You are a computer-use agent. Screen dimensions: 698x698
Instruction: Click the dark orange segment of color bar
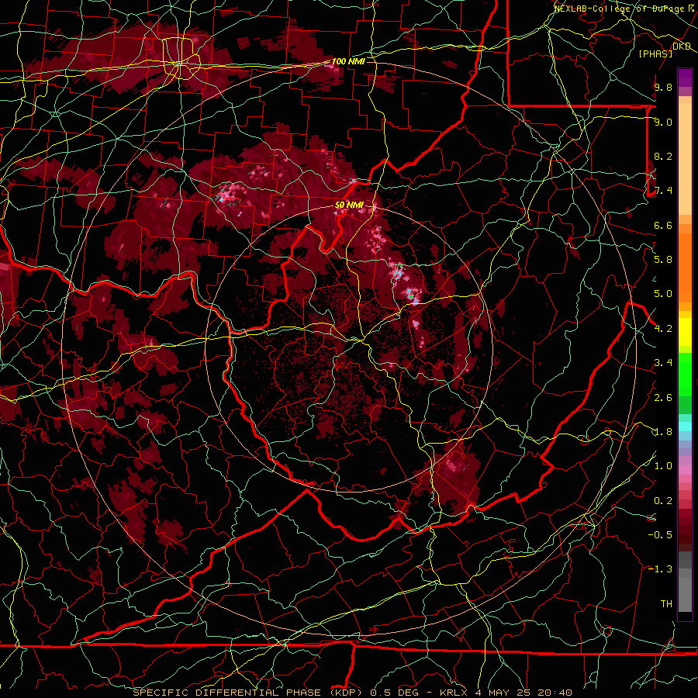tap(685, 268)
